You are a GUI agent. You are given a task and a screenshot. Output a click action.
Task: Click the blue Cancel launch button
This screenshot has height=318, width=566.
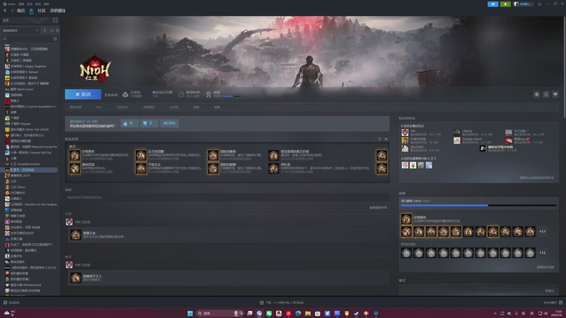tap(82, 94)
